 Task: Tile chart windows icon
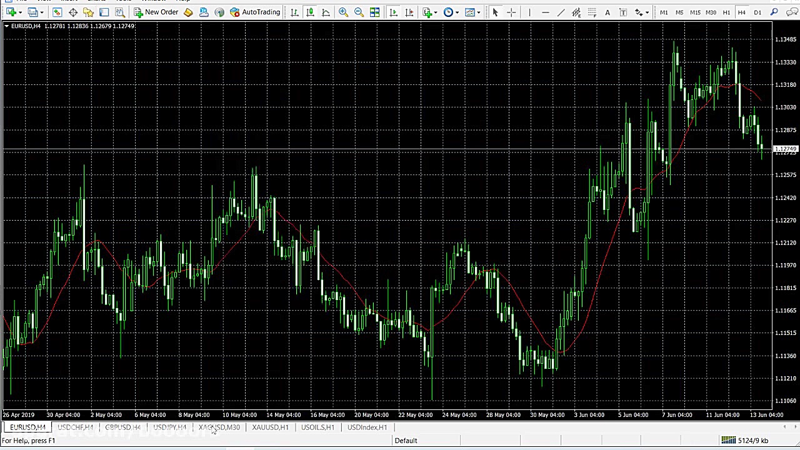click(x=374, y=12)
